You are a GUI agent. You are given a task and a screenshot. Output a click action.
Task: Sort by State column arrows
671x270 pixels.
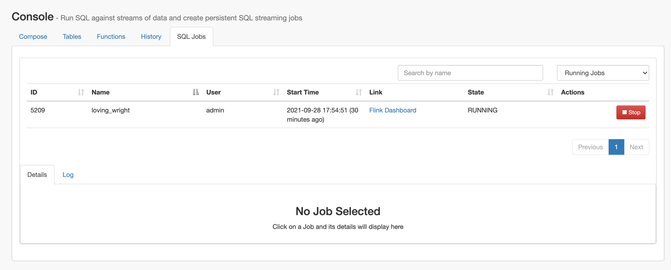tap(550, 92)
